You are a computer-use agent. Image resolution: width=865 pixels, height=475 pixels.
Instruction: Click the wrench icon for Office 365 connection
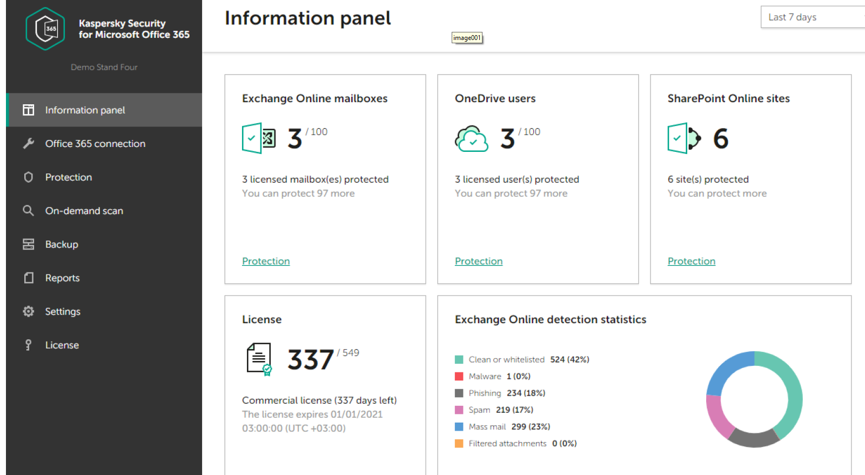tap(29, 144)
